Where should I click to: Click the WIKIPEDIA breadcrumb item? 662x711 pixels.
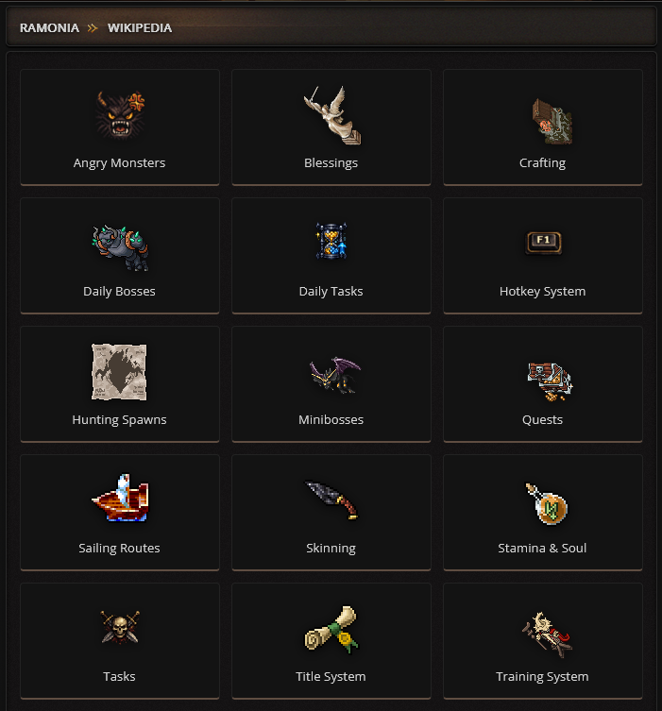(140, 28)
